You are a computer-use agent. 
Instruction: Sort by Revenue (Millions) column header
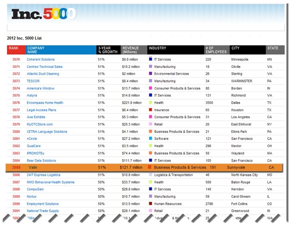(133, 50)
